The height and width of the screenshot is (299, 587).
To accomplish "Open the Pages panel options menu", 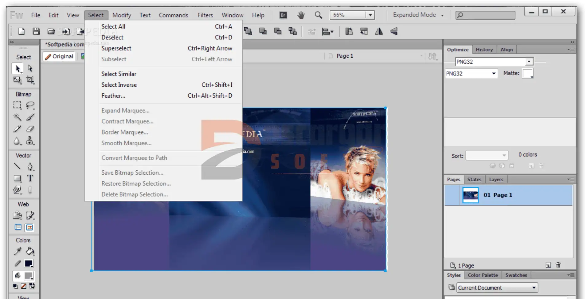I will tap(571, 180).
